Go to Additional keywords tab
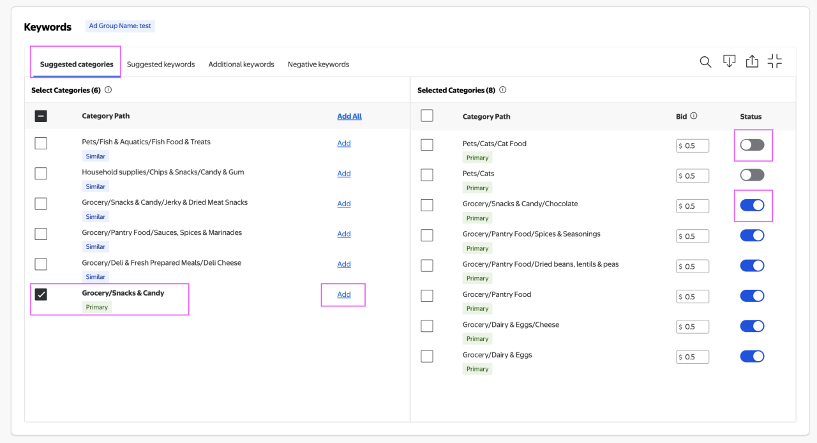Viewport: 817px width, 443px height. click(241, 64)
